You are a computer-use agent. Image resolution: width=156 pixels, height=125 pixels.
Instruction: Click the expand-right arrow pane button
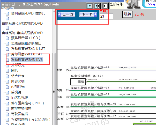[90, 6]
